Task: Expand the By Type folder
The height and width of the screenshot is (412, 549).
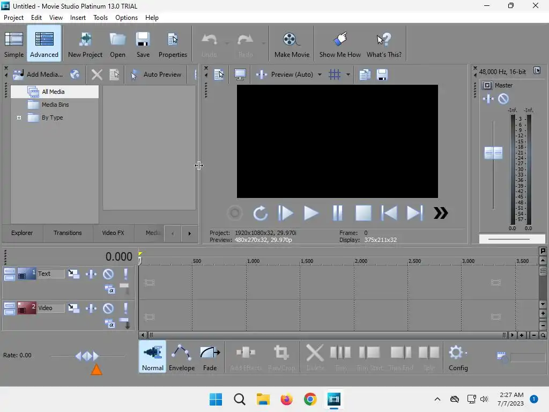Action: (x=19, y=117)
